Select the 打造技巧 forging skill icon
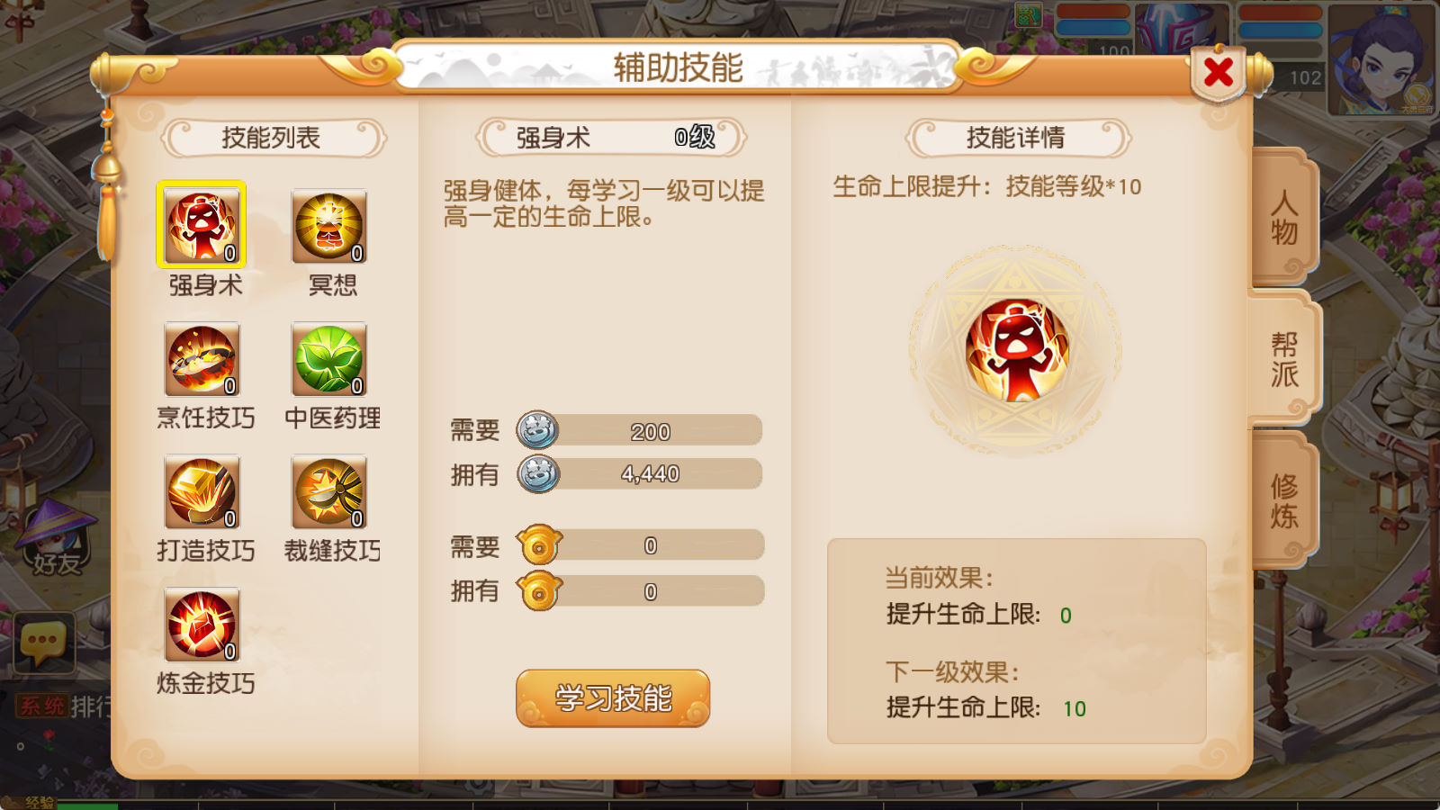Screen dimensions: 1440x810 pos(202,491)
